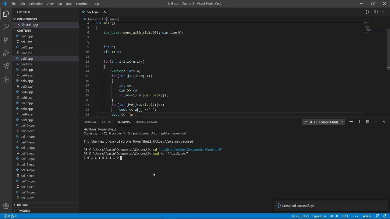The height and width of the screenshot is (219, 390).
Task: Split the editor right
Action: click(x=376, y=12)
